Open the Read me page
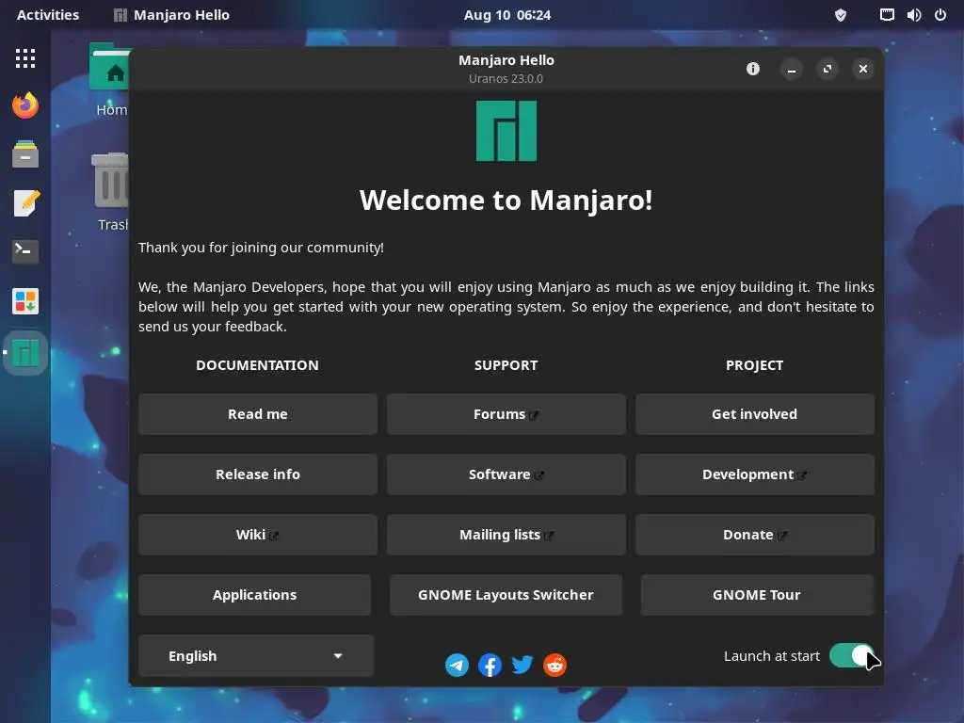Image resolution: width=964 pixels, height=723 pixels. (258, 414)
